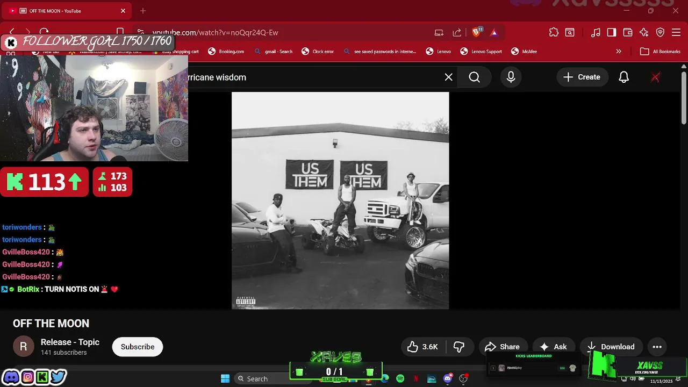The height and width of the screenshot is (387, 688).
Task: Expand hidden bookmarks overflow chevron
Action: tap(619, 52)
